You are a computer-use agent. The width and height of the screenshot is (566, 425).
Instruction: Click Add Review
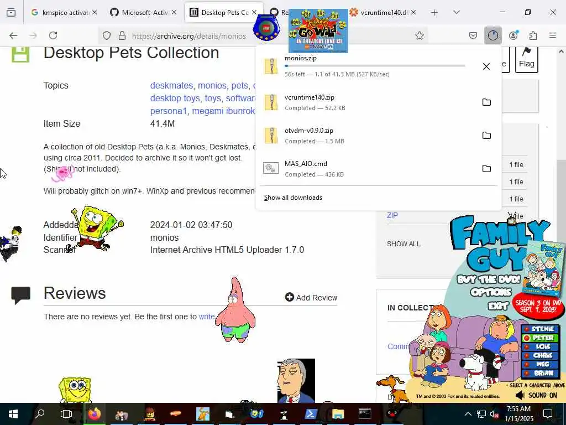coord(311,297)
